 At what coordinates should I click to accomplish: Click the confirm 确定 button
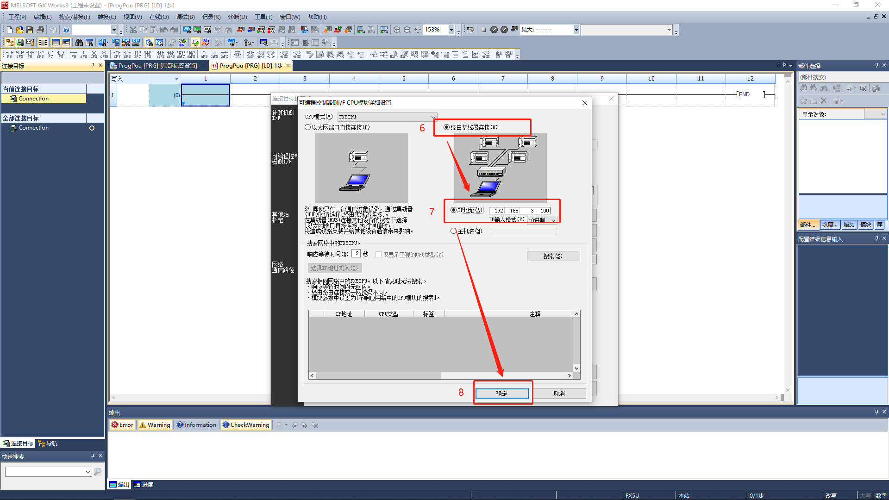point(502,394)
